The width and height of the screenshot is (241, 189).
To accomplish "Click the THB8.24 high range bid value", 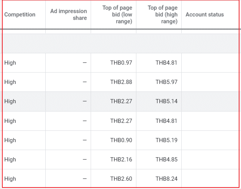I will pyautogui.click(x=166, y=179).
